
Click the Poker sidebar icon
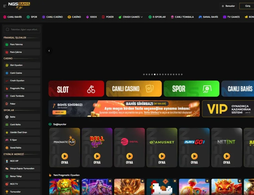tap(7, 104)
